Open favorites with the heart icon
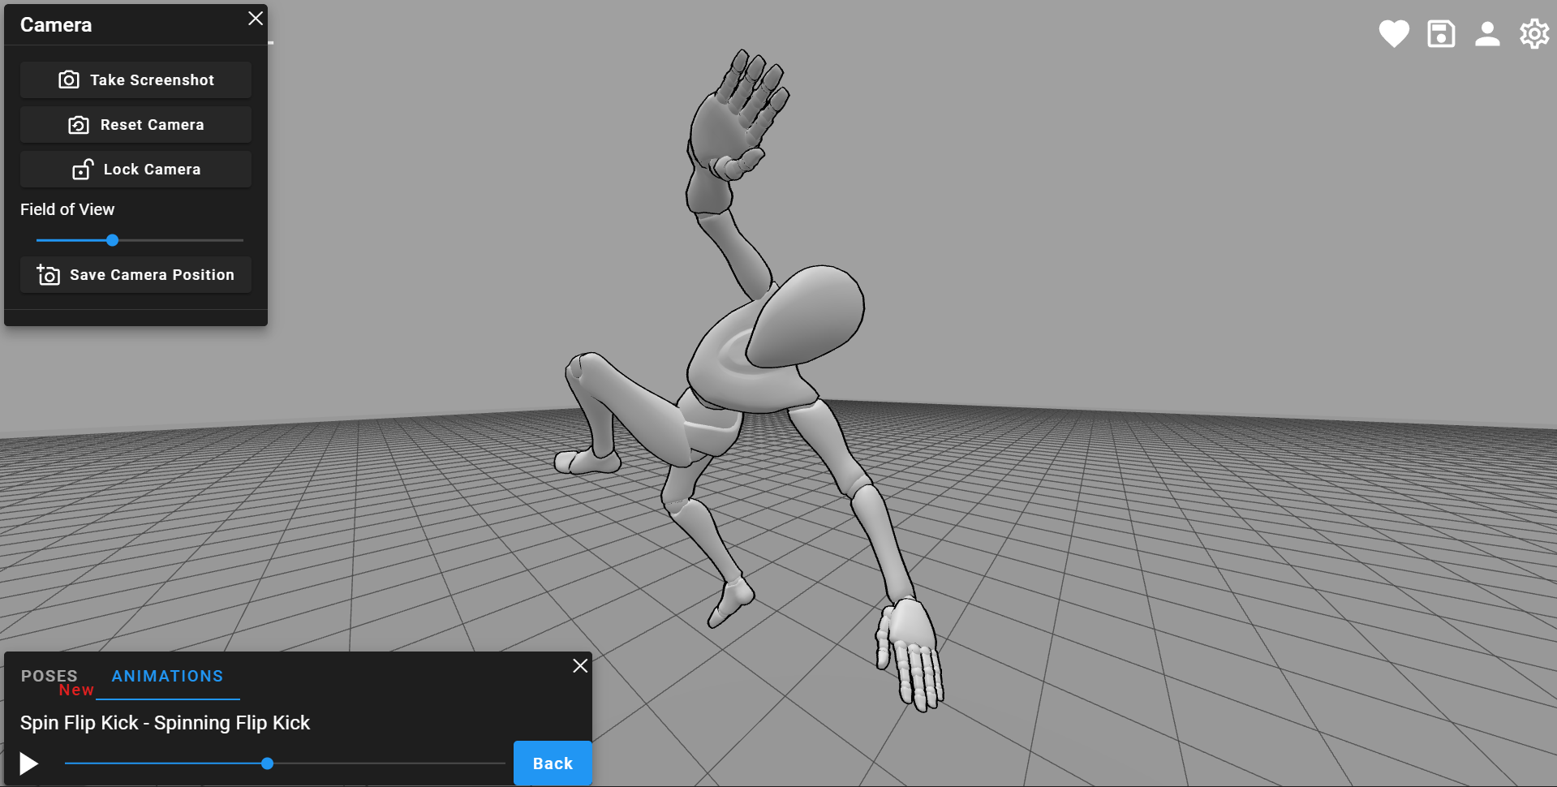This screenshot has height=787, width=1557. (1392, 33)
